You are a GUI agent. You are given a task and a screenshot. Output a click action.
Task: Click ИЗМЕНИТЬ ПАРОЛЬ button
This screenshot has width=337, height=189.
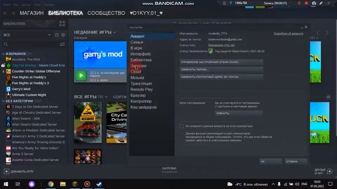point(221,70)
